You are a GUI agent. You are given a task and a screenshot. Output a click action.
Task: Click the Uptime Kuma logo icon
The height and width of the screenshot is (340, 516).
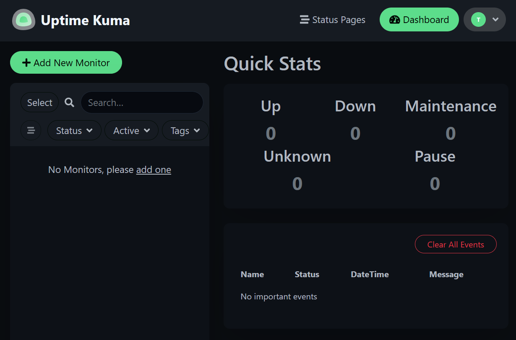pyautogui.click(x=23, y=20)
